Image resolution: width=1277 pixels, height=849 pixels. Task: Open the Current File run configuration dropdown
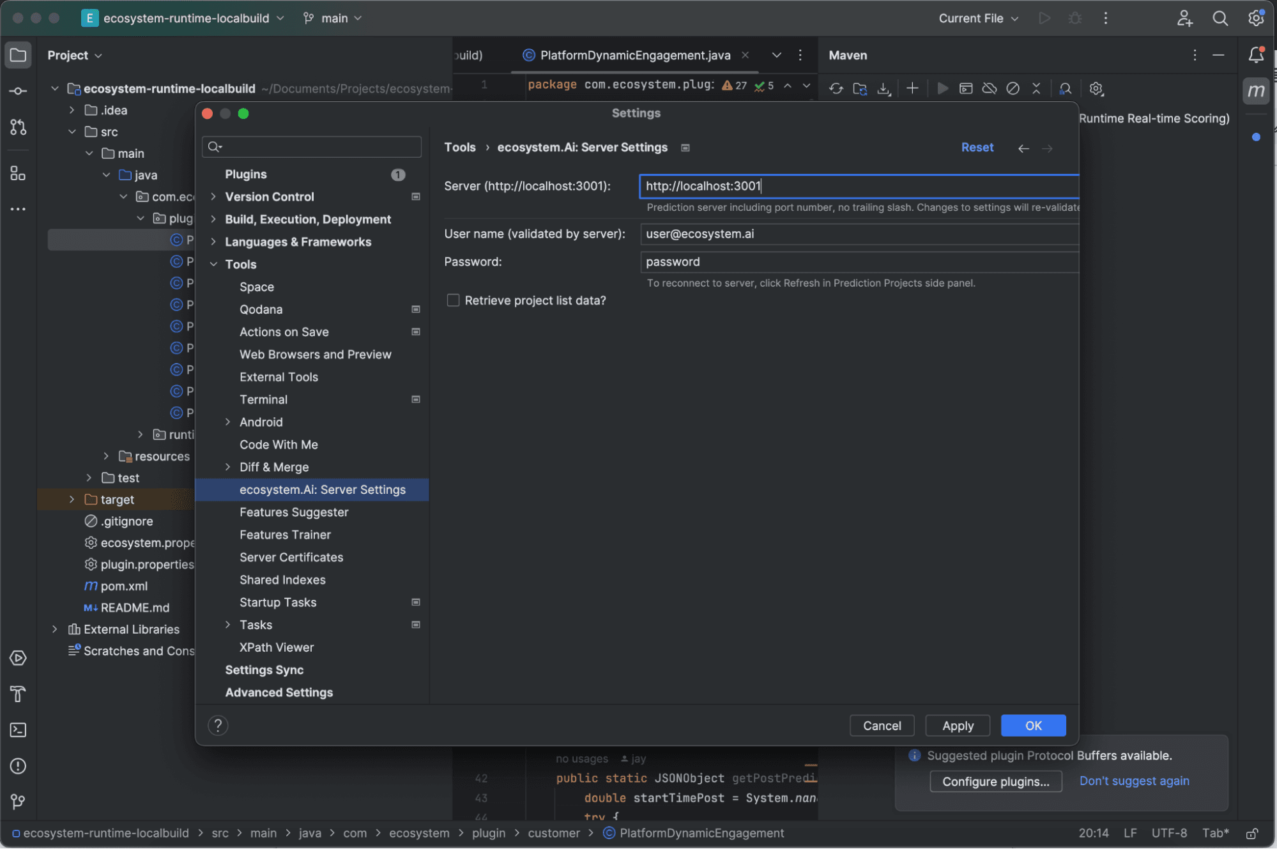coord(977,19)
